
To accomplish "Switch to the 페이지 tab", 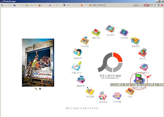I will click(x=43, y=5).
